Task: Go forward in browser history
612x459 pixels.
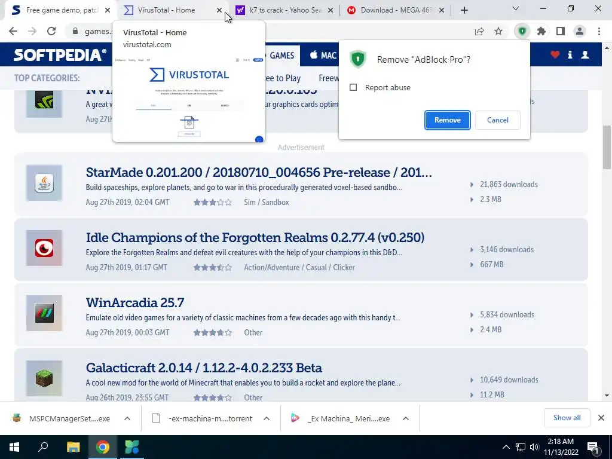Action: (x=32, y=31)
